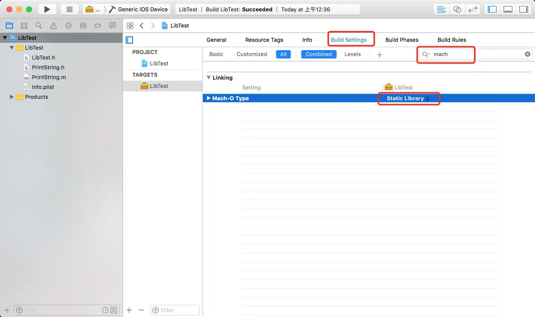The image size is (535, 317).
Task: Switch to the Build Phases tab
Action: click(x=402, y=40)
